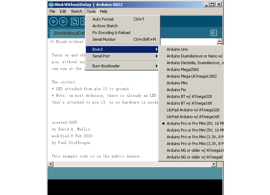Viewport: 270px width, 195px height.
Task: Expand the Serial Port submenu
Action: 122,56
